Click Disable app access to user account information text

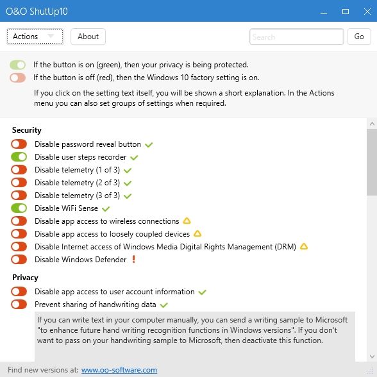[115, 292]
